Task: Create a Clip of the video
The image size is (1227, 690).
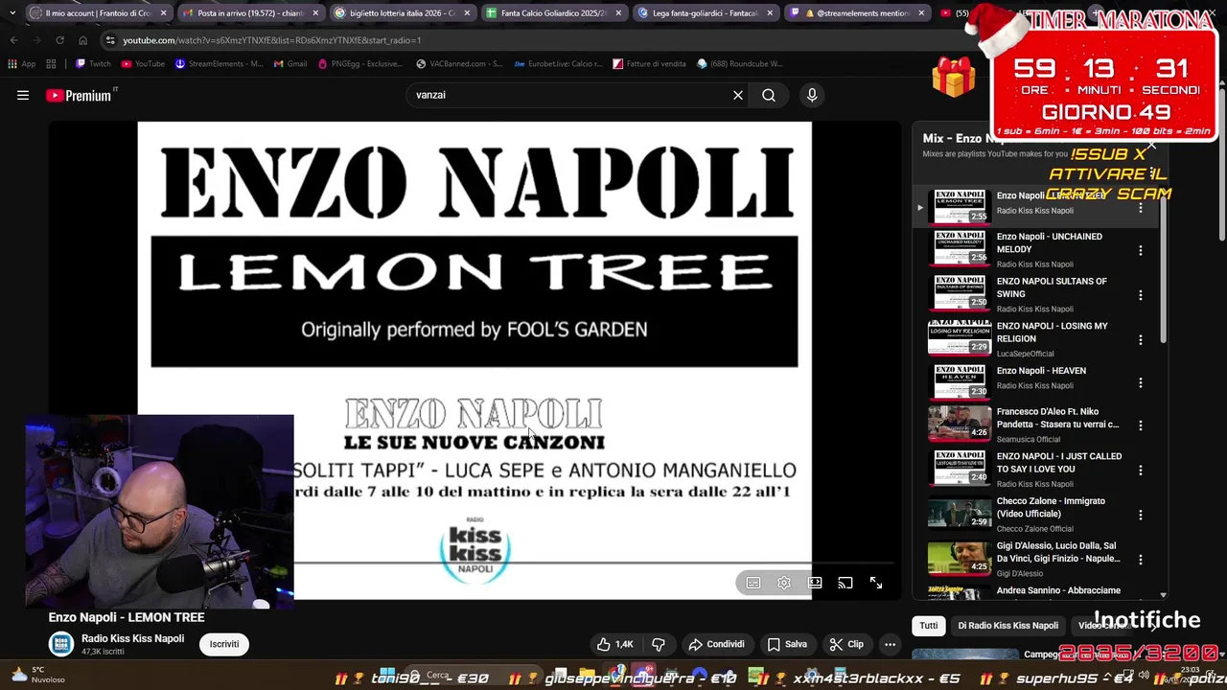Action: pos(846,644)
